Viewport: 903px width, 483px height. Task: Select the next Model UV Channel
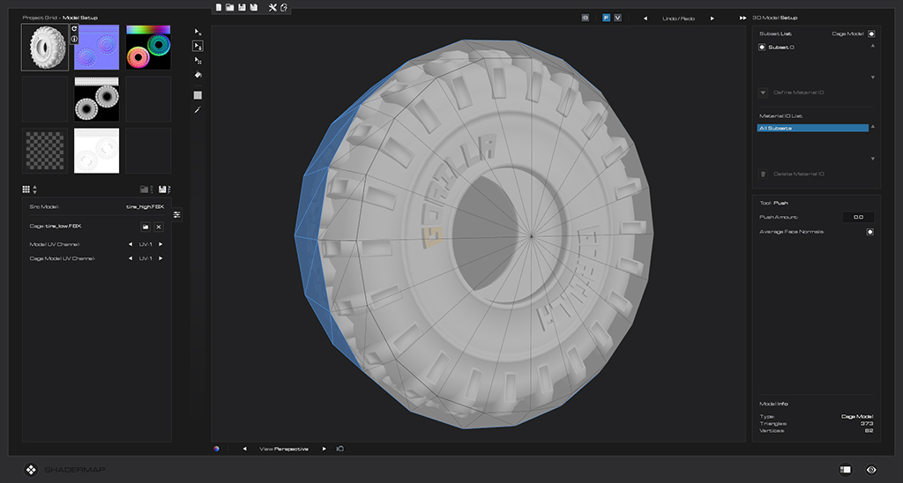coord(160,245)
